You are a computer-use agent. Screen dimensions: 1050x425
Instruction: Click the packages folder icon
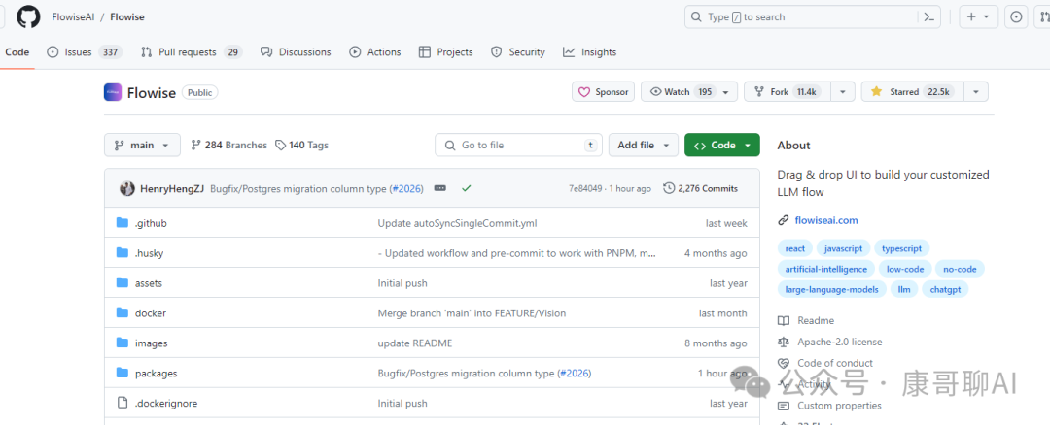click(122, 373)
